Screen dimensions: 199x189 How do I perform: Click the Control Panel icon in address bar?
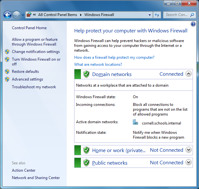point(29,15)
